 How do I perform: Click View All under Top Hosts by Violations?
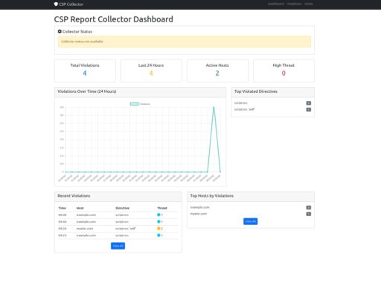(251, 221)
